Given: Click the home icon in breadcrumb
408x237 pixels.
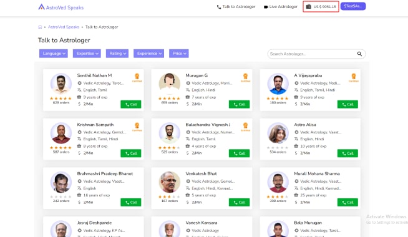Looking at the screenshot, I should click(40, 27).
